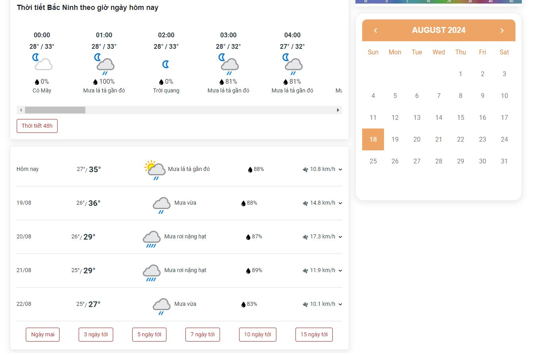
Task: Expand the 19/08 forecast details
Action: tap(340, 203)
